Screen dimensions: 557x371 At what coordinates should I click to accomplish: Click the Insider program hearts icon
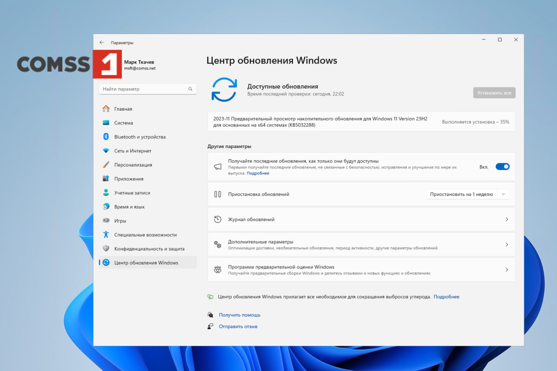pos(218,270)
